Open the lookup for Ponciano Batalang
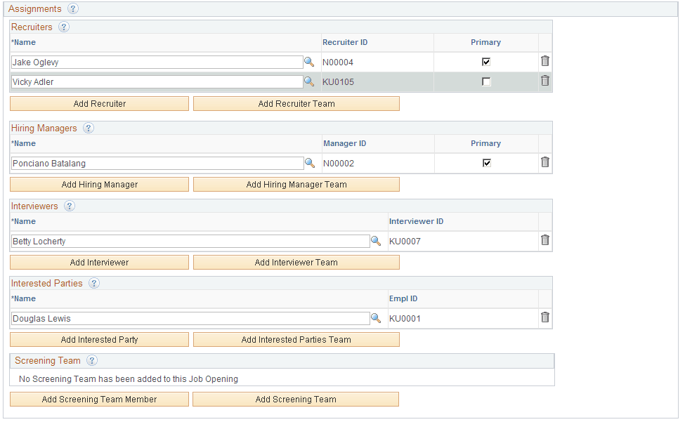Image resolution: width=685 pixels, height=422 pixels. click(x=309, y=162)
